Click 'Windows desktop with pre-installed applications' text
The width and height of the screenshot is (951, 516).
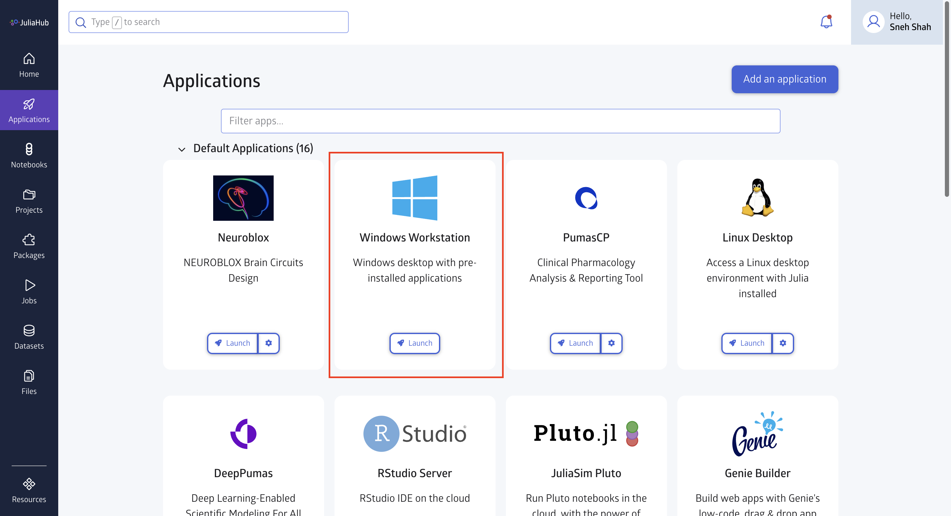click(415, 270)
